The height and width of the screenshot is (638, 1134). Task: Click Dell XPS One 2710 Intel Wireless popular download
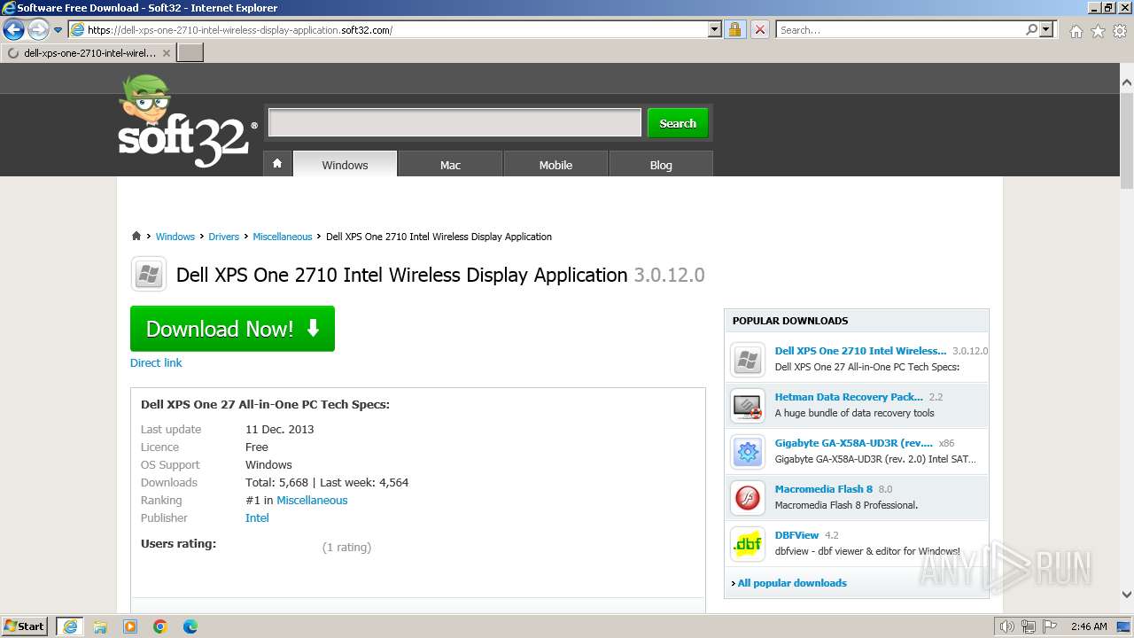[860, 351]
